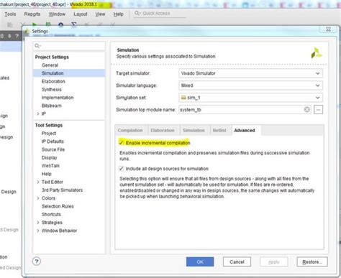Select WebTalk settings
341x278 pixels.
coord(50,166)
